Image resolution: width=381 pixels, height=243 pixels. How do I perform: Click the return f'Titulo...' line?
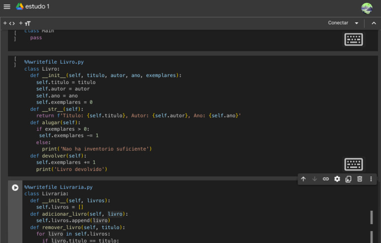tap(138, 115)
